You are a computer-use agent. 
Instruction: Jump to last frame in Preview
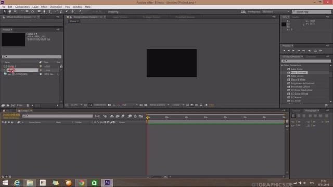click(304, 51)
